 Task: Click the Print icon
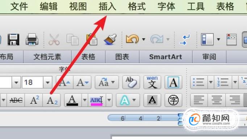click(x=32, y=39)
